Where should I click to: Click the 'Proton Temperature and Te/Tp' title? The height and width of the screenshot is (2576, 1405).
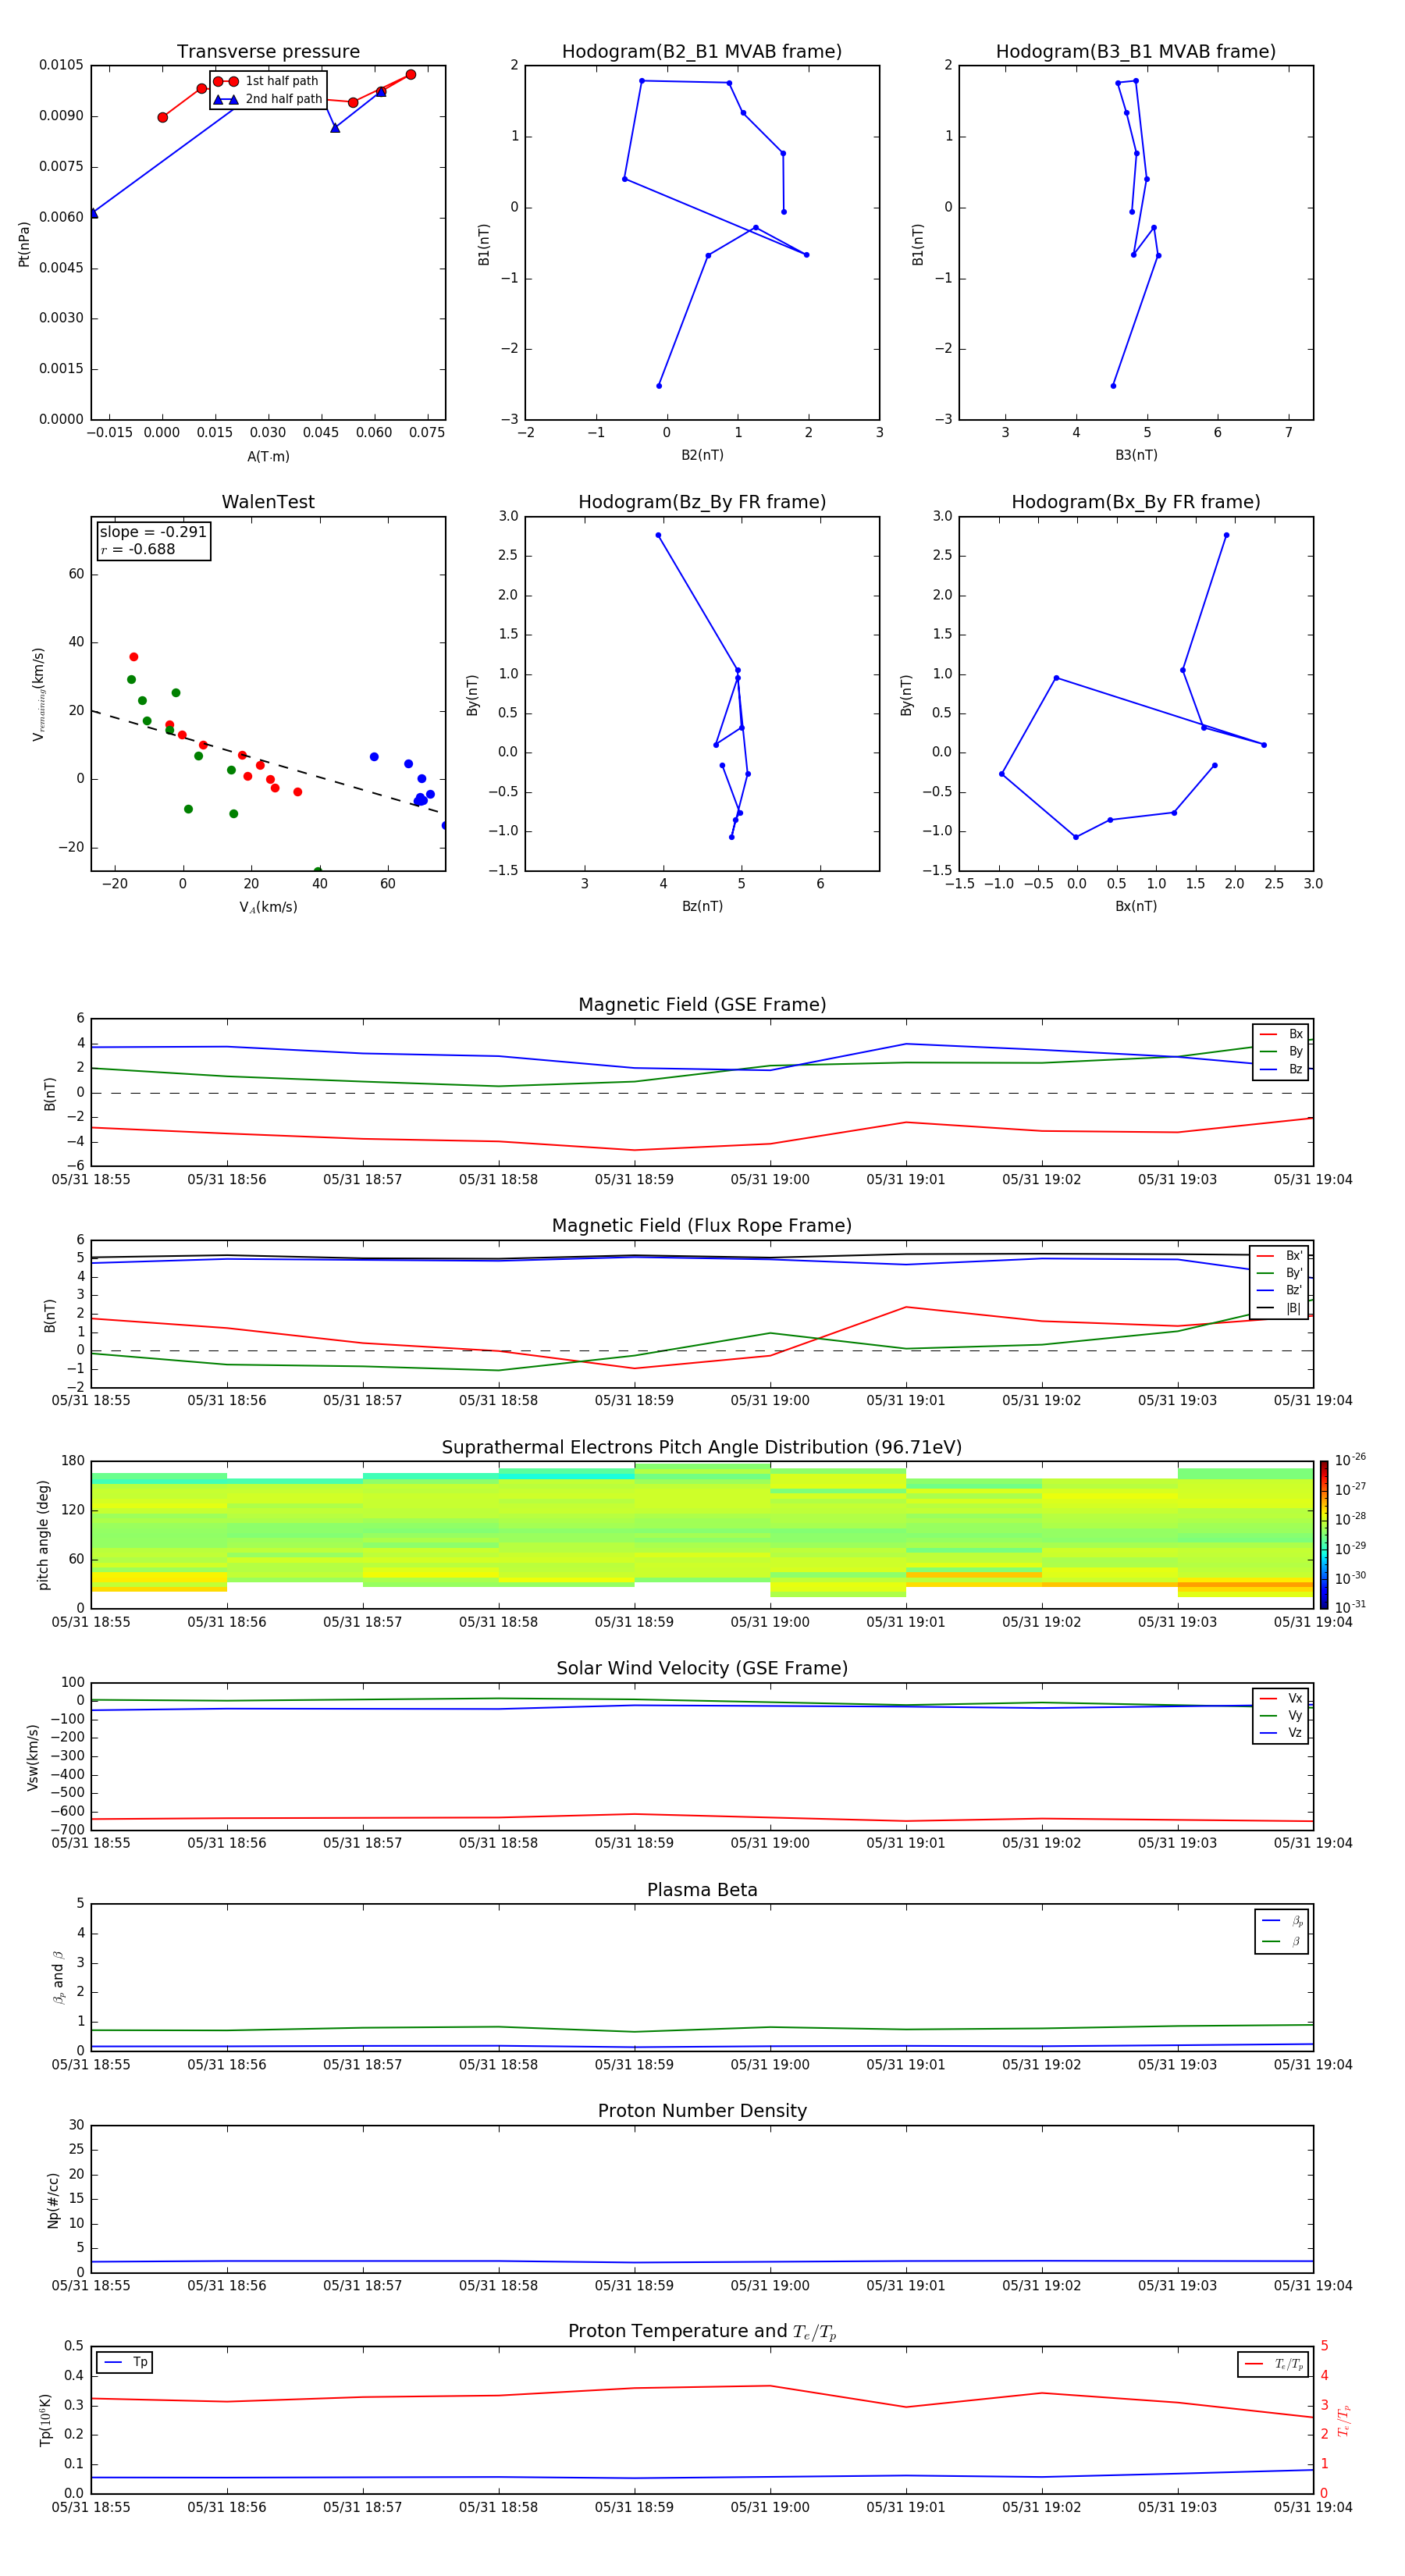(702, 2332)
